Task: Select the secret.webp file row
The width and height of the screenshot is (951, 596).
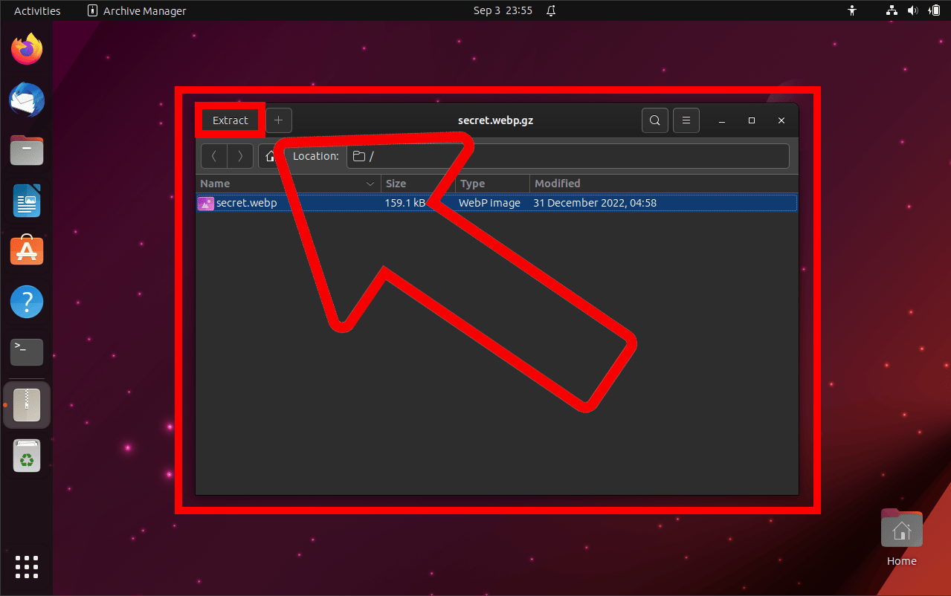Action: (245, 202)
